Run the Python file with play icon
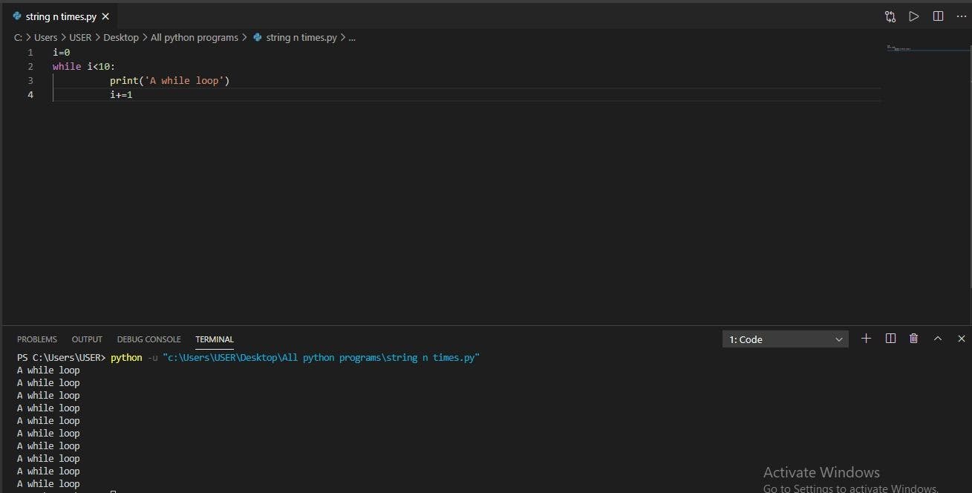The width and height of the screenshot is (972, 493). pos(914,16)
